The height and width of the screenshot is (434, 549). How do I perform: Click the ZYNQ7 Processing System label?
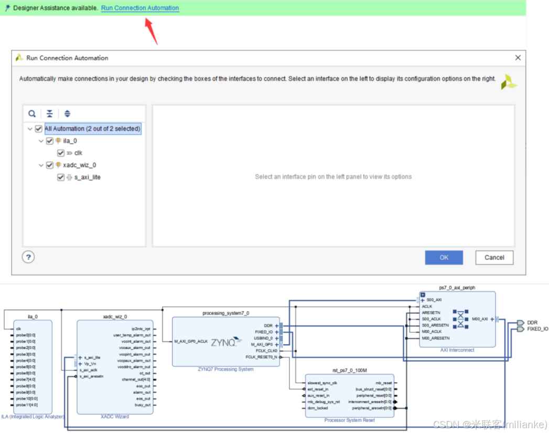tap(225, 369)
